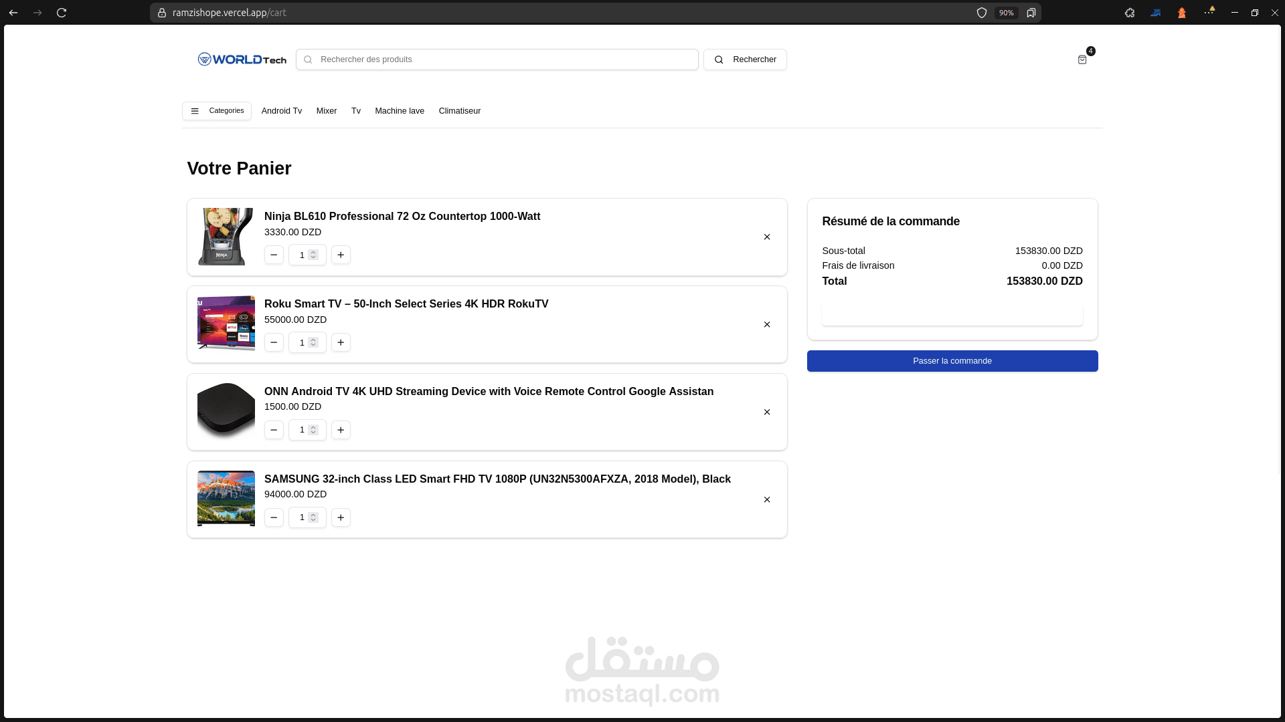The height and width of the screenshot is (722, 1285).
Task: Increase quantity of Roku Smart TV
Action: pos(341,342)
